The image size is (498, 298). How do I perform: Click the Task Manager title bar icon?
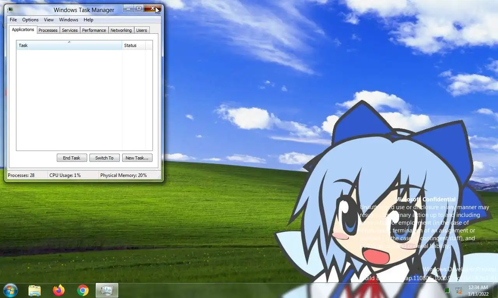point(10,10)
